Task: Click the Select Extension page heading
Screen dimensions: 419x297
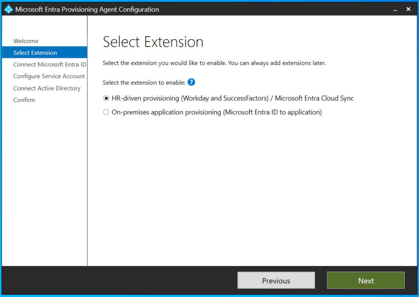Action: pyautogui.click(x=153, y=42)
